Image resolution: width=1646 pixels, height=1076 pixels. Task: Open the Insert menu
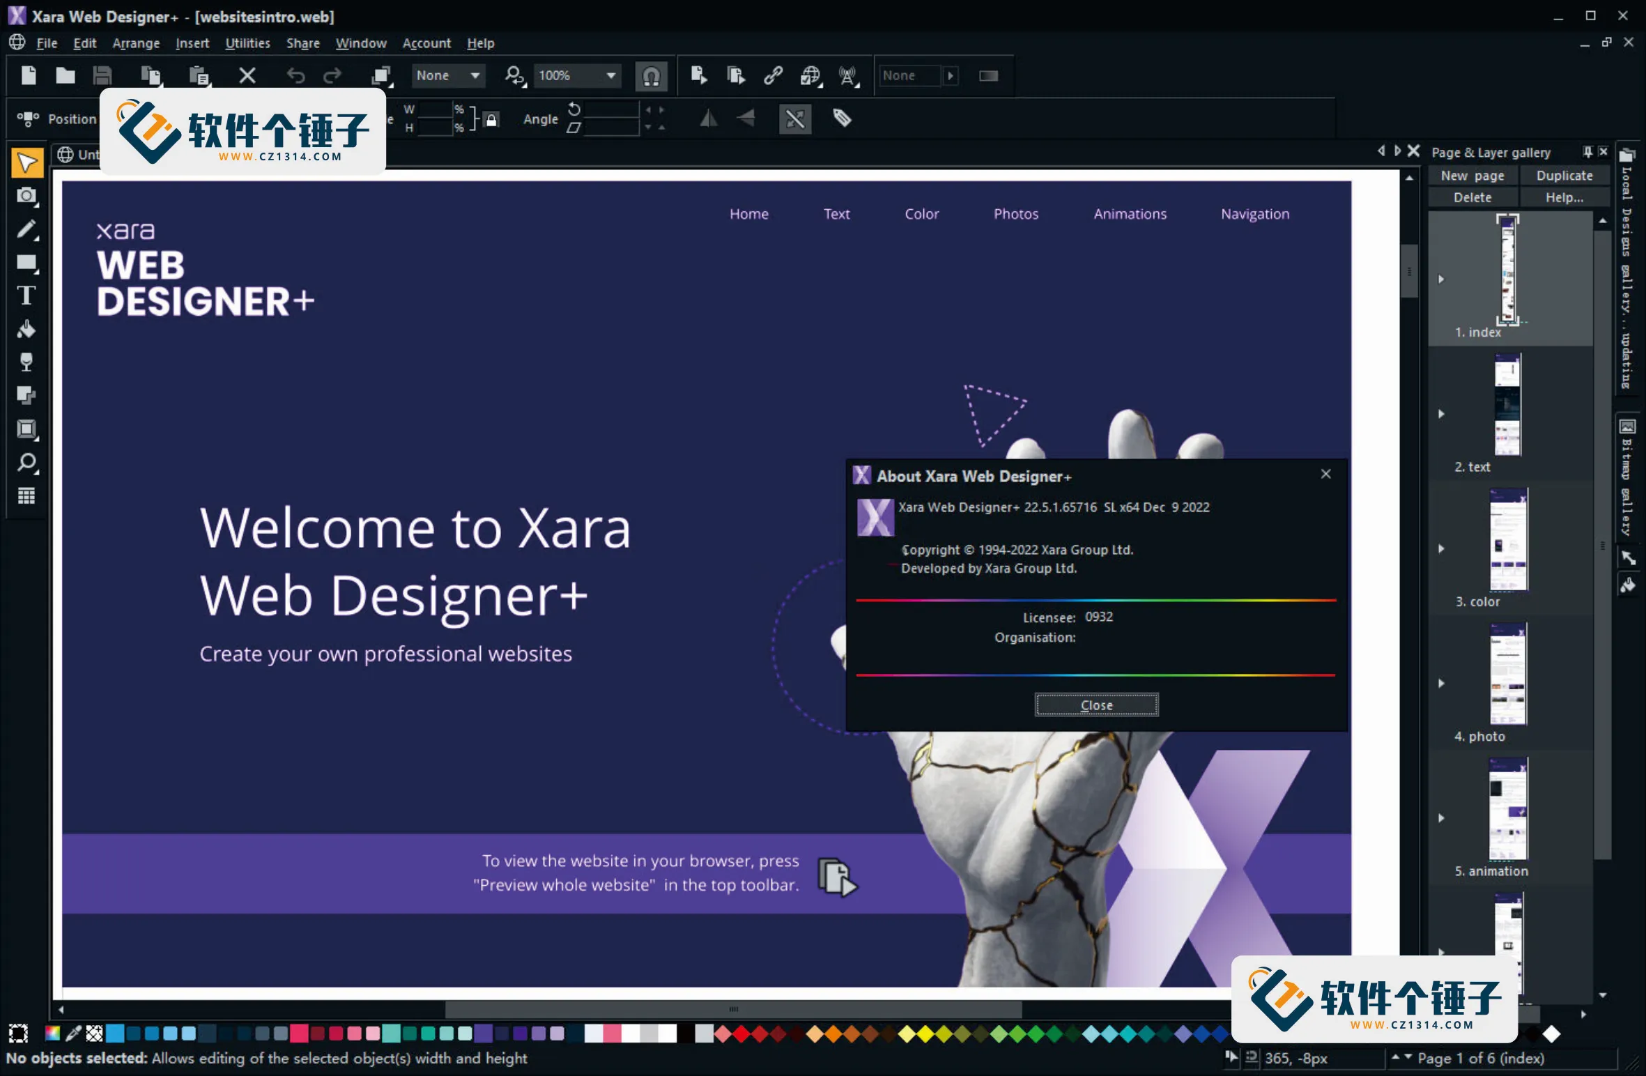coord(192,43)
